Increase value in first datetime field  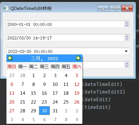[x=127, y=23]
